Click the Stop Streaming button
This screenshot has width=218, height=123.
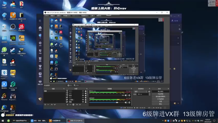[161, 92]
